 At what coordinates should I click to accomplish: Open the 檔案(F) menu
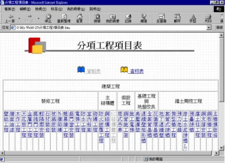pos(9,9)
